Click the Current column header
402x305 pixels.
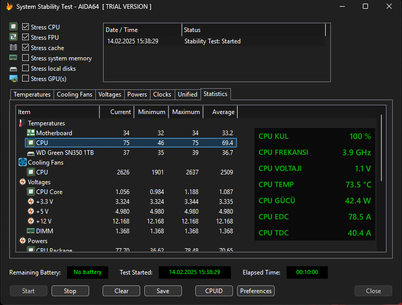116,112
